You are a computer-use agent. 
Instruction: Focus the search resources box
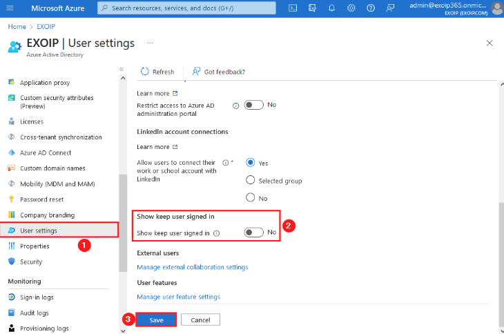pyautogui.click(x=186, y=8)
